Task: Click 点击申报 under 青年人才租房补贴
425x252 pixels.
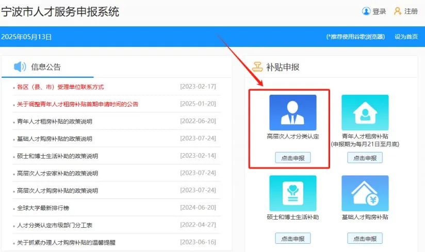Action: tap(365, 158)
